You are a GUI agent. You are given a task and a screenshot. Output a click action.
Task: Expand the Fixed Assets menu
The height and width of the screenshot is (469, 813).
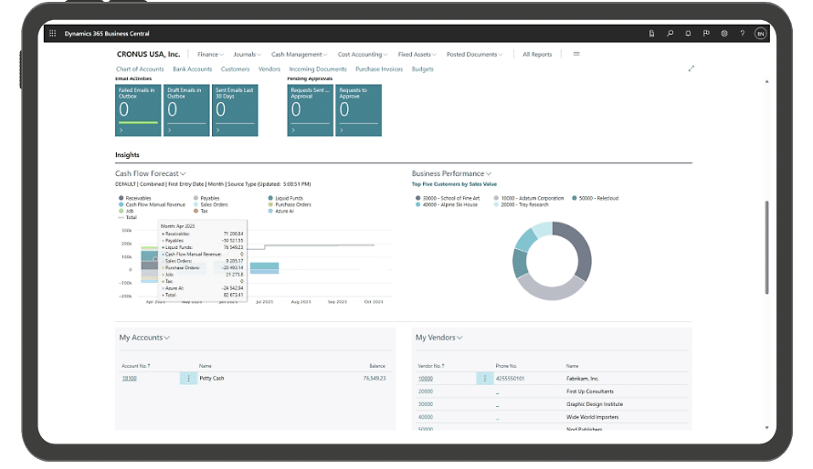(417, 55)
